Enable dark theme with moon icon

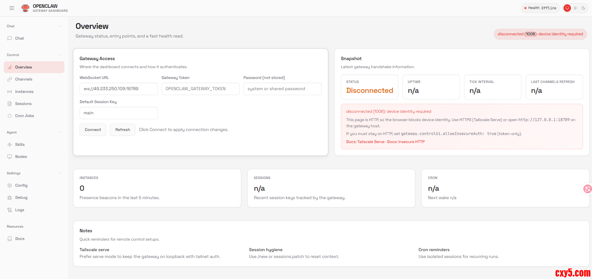click(x=583, y=8)
